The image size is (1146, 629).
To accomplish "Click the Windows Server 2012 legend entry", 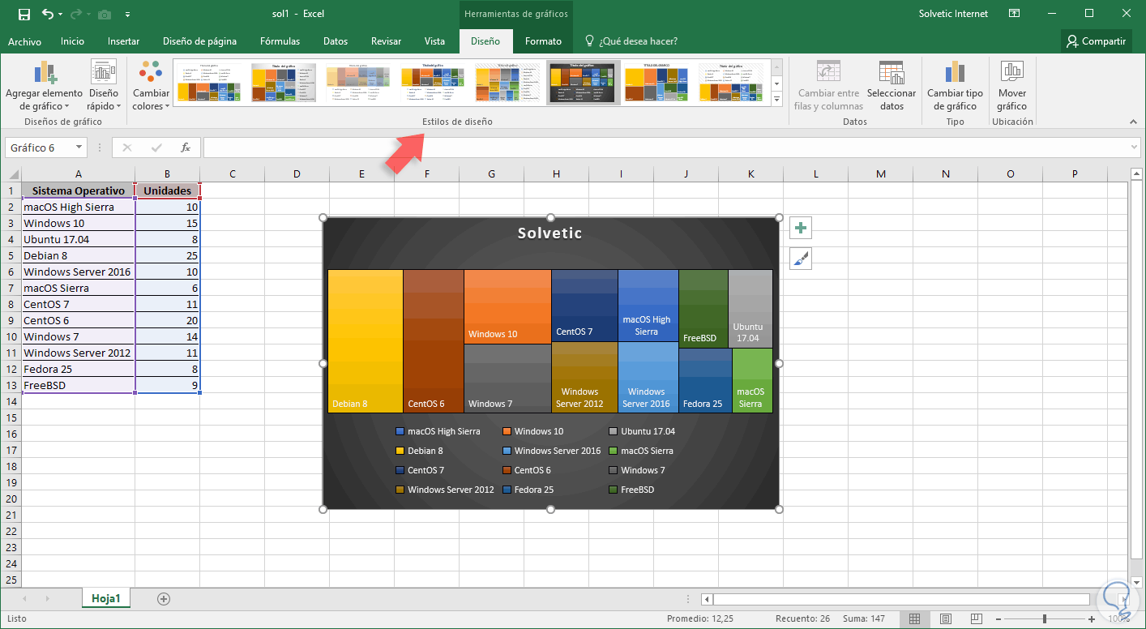I will click(x=445, y=490).
